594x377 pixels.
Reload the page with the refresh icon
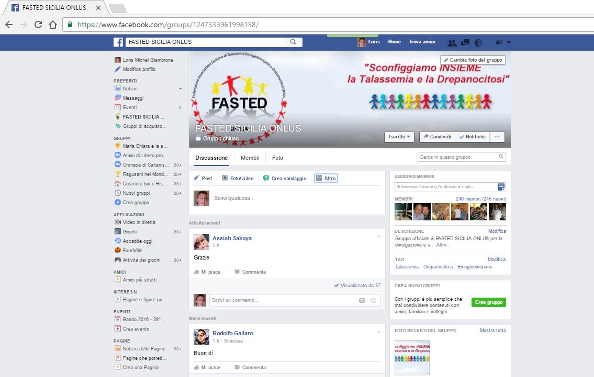(x=38, y=25)
